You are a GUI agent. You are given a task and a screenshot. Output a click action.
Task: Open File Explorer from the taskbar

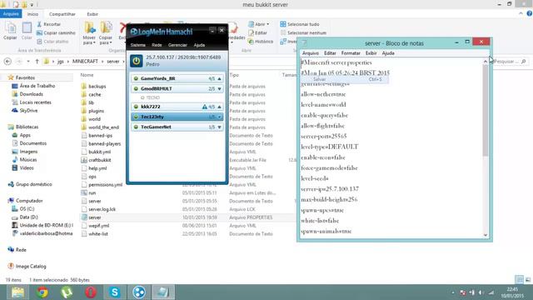coord(17,292)
